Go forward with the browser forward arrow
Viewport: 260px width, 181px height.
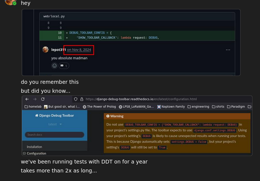35,99
